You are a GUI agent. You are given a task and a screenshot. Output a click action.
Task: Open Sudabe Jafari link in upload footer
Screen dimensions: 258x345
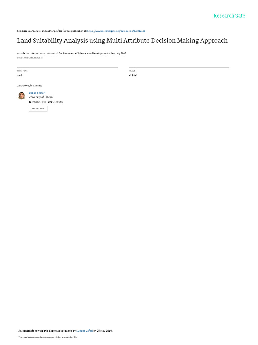(84, 331)
